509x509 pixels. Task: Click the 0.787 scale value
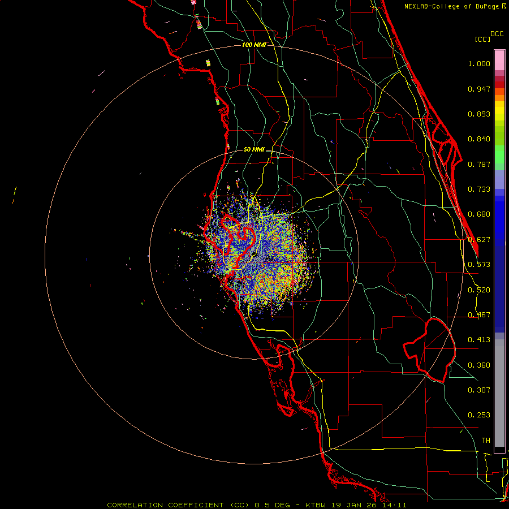[479, 164]
